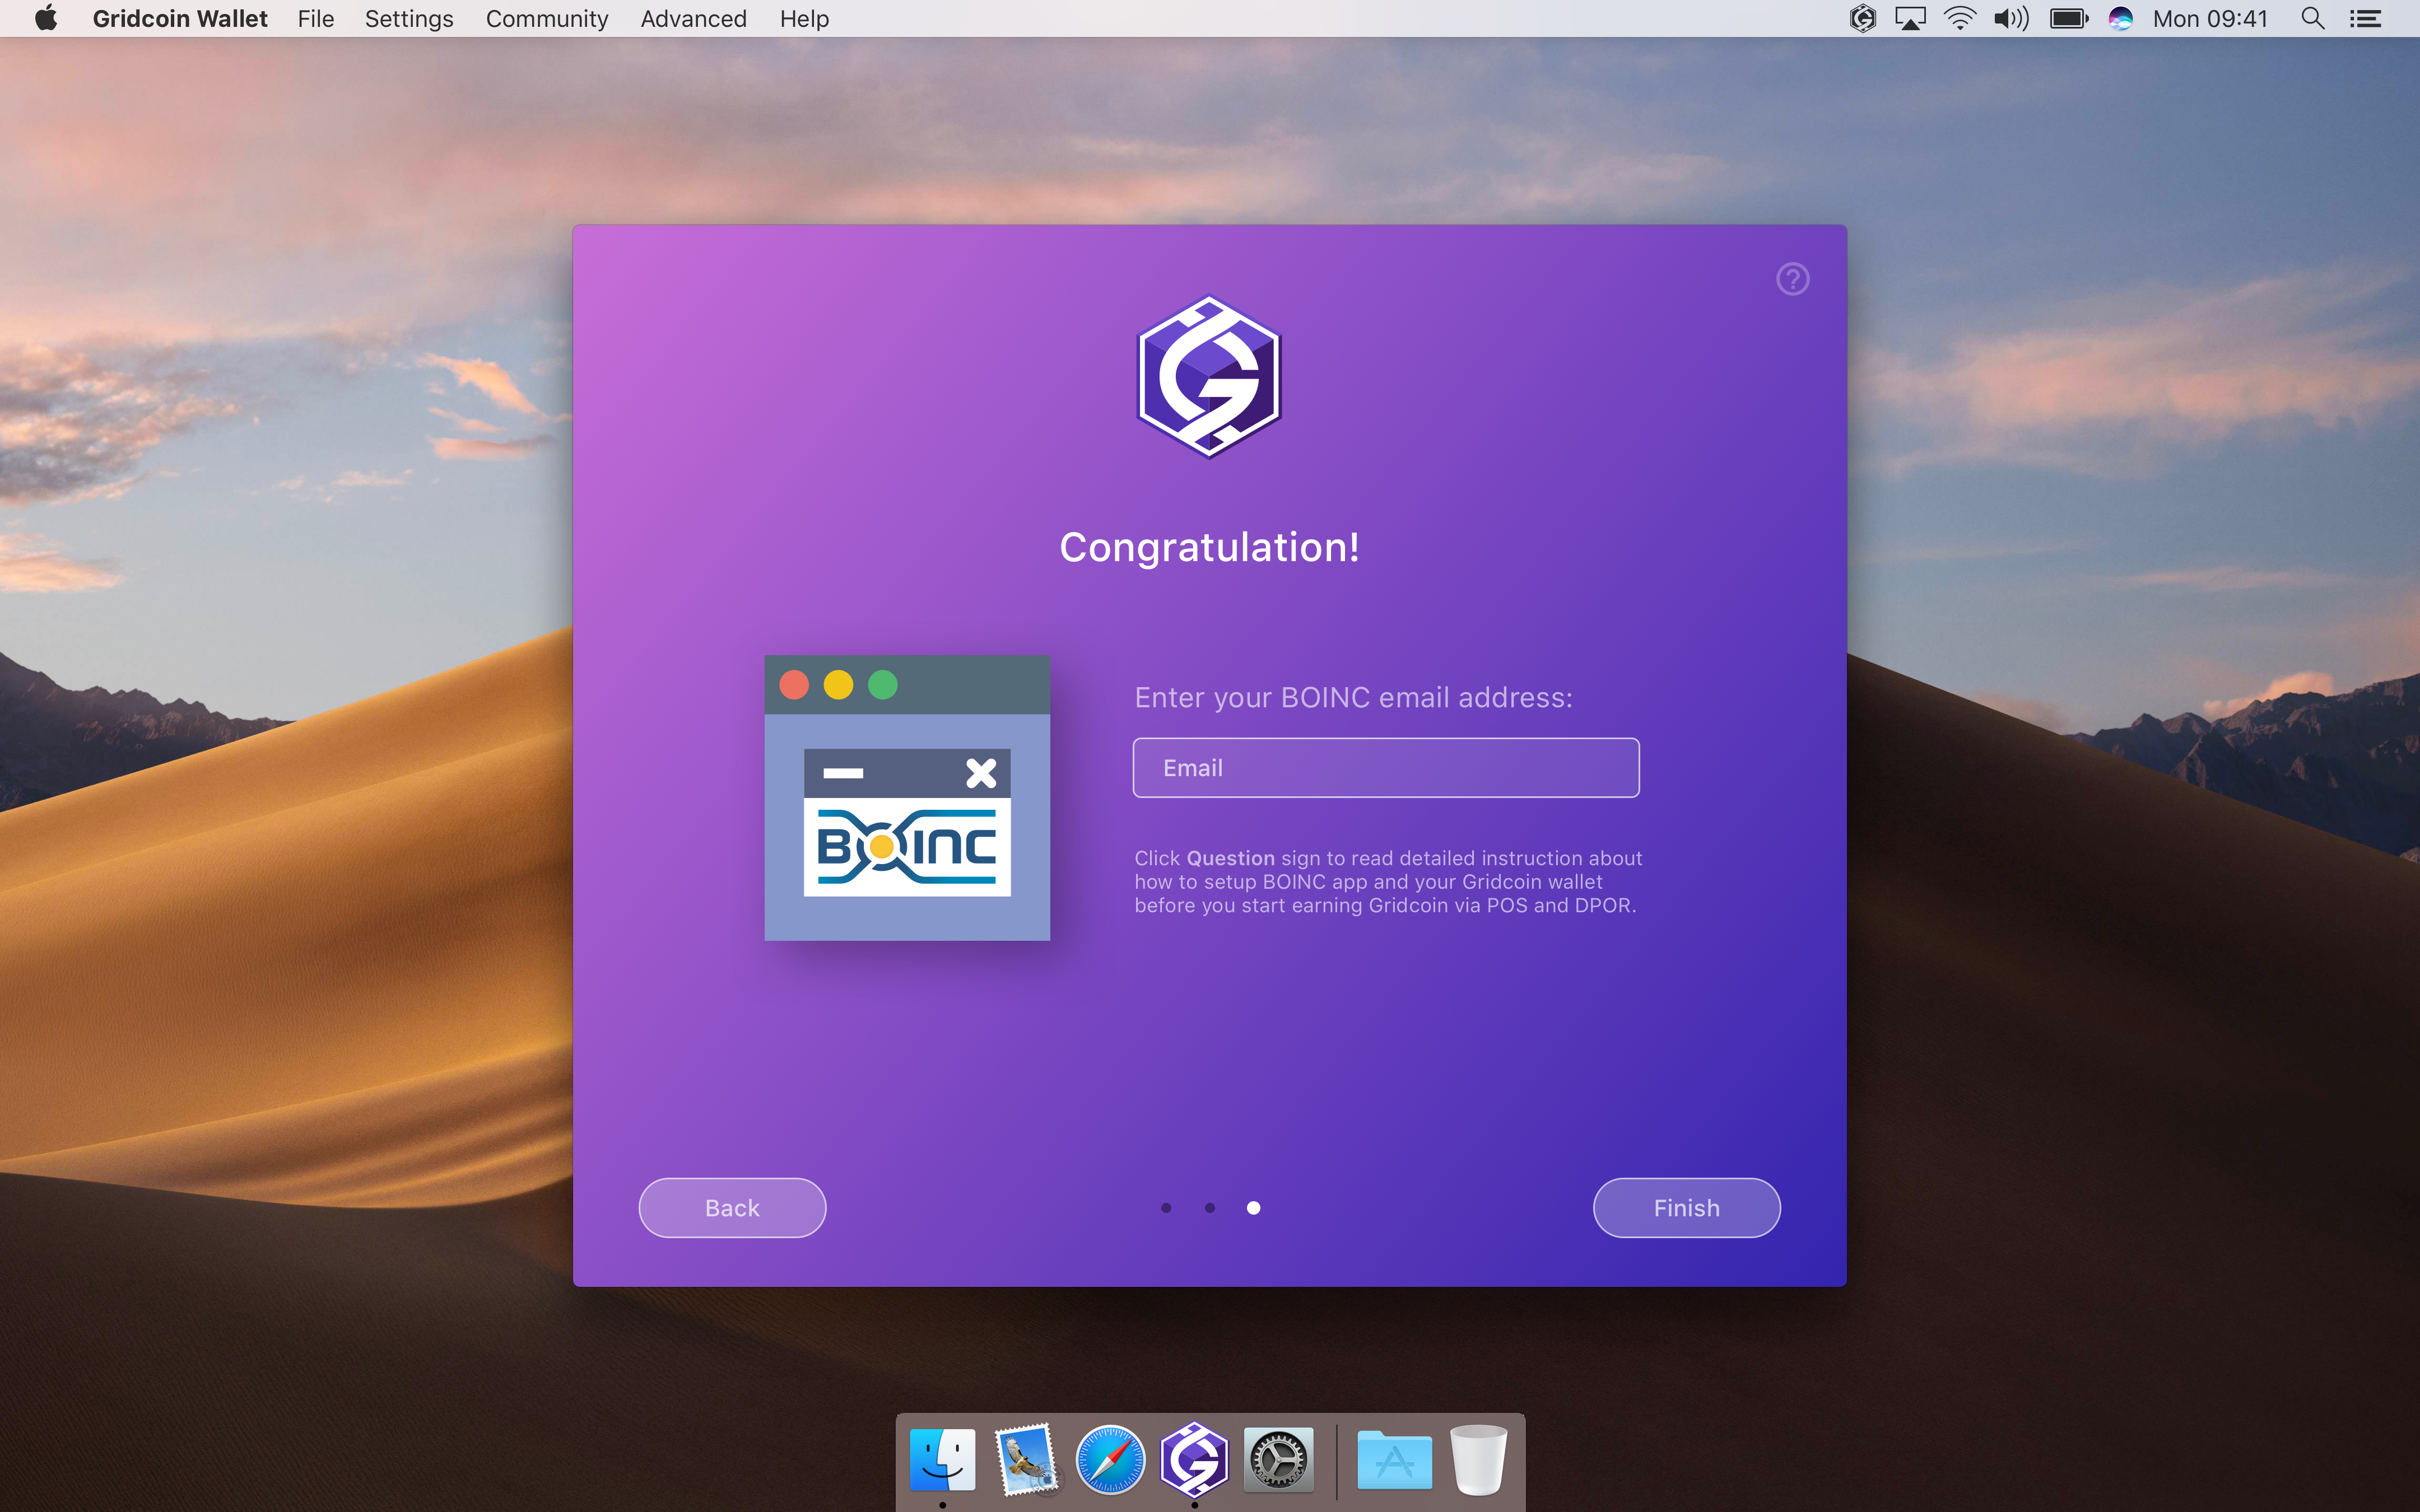Click the bold word Question in instructions
Screen dimensions: 2420x1512
click(1230, 858)
